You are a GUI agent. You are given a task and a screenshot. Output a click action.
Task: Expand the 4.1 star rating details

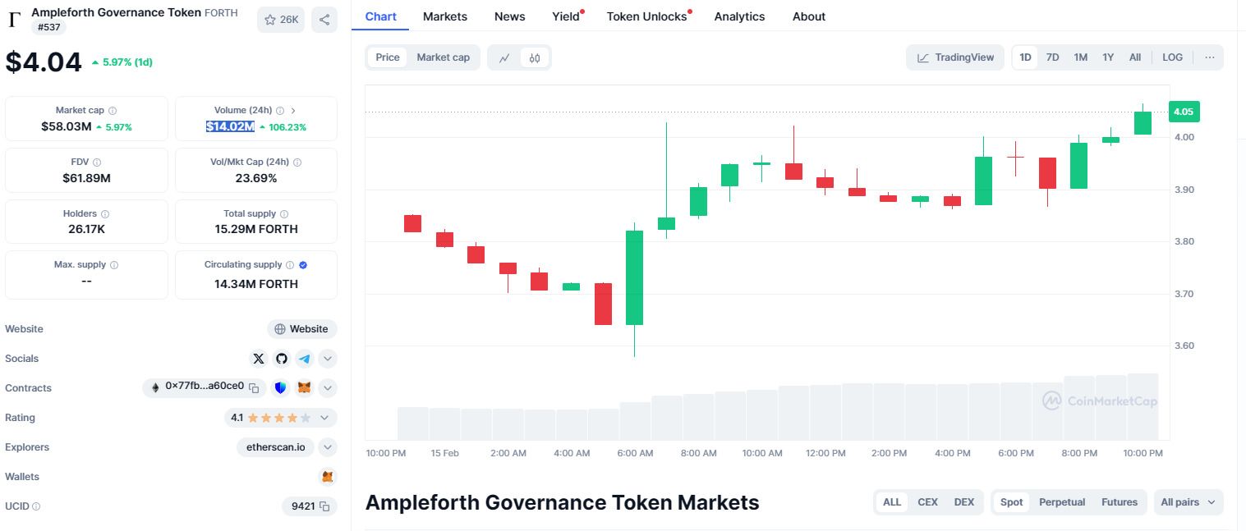pos(280,418)
